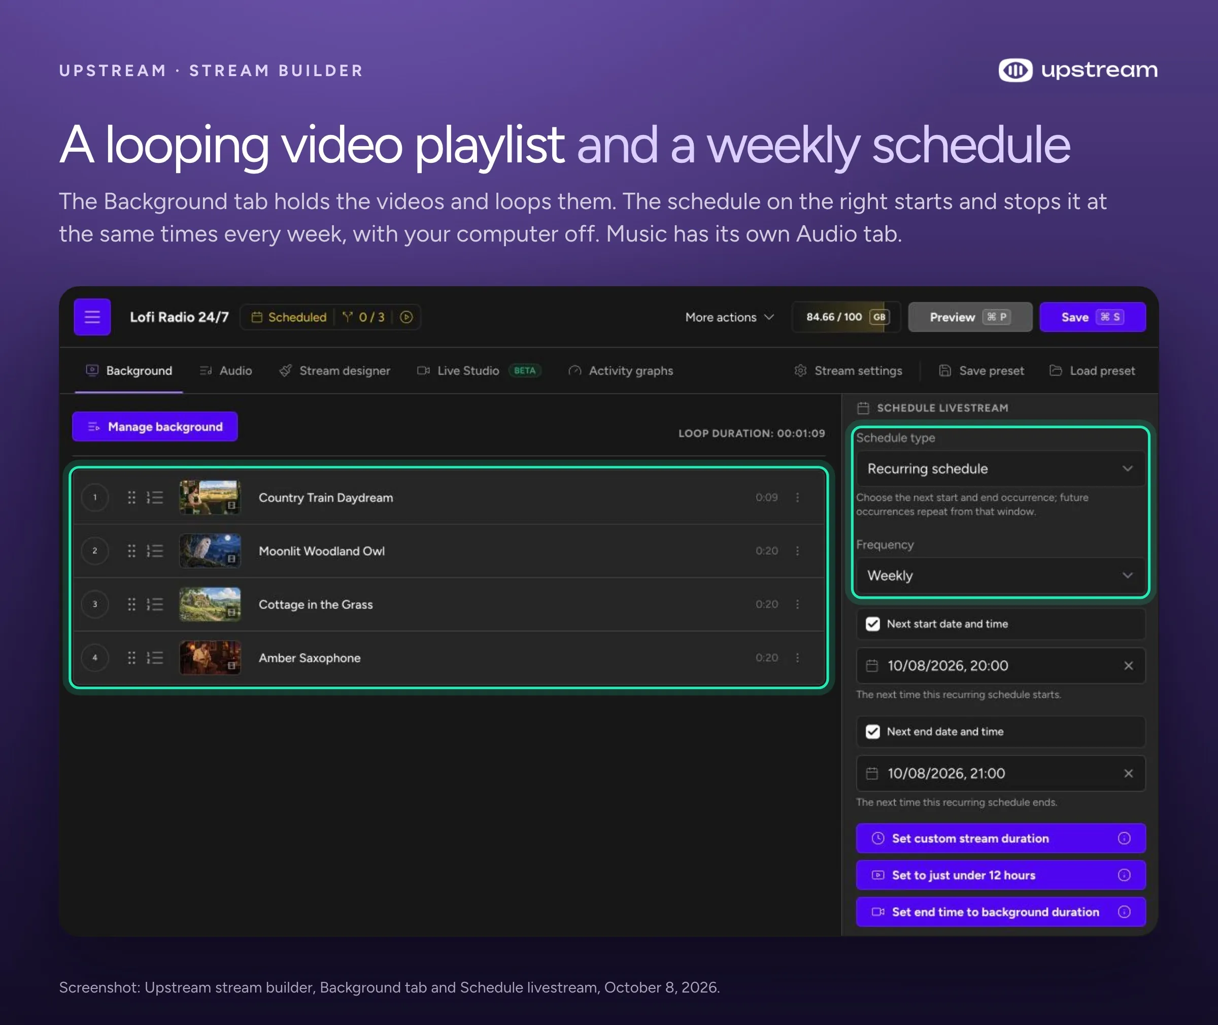
Task: Click drag handle for Amber Saxophone
Action: click(x=132, y=658)
